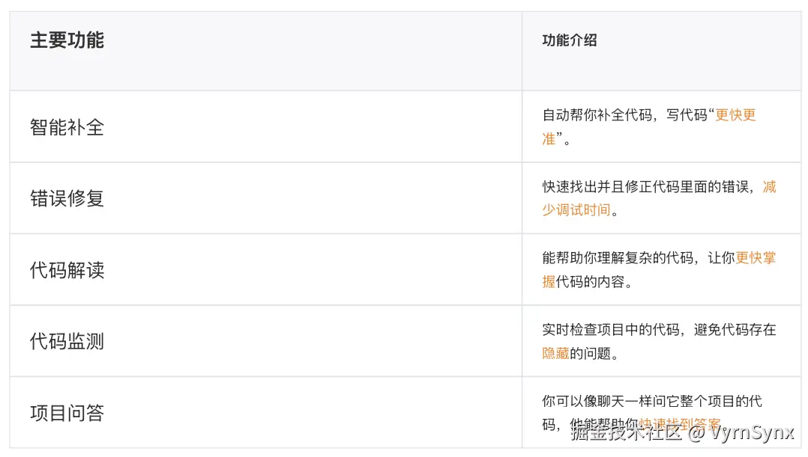The height and width of the screenshot is (457, 808).
Task: Click the orange 更快掌握 highlighted text
Action: (755, 258)
